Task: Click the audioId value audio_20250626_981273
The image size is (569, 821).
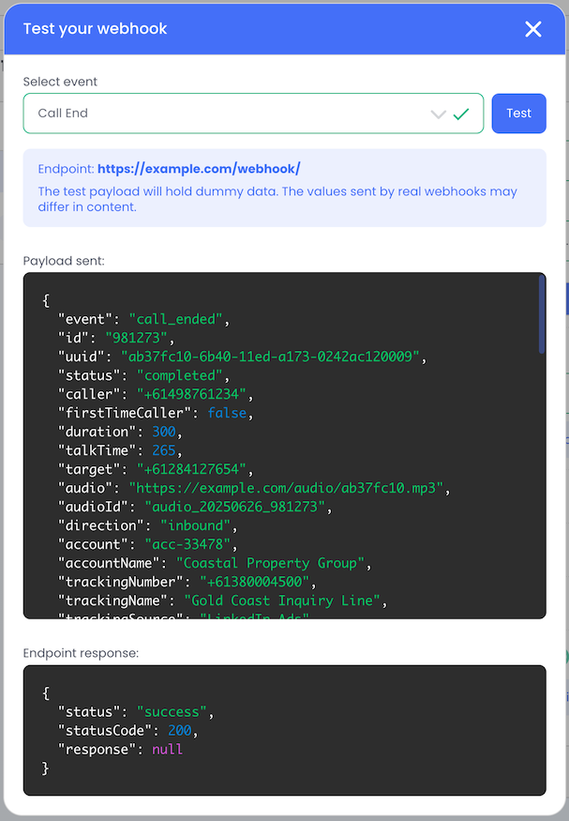Action: coord(234,507)
